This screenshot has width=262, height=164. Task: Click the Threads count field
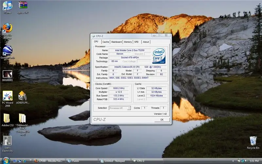(163, 108)
